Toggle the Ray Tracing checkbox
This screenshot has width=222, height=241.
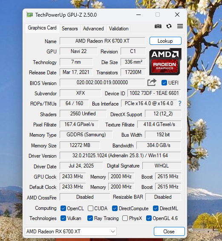click(x=90, y=218)
